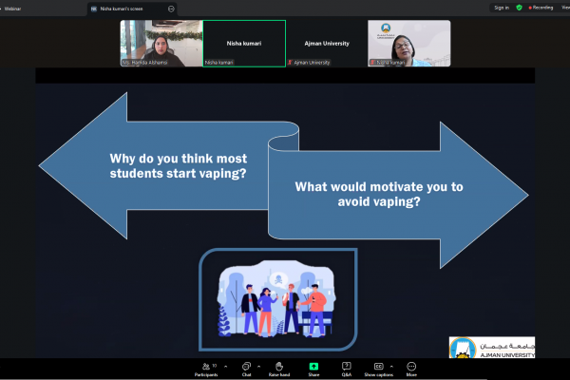570x380 pixels.
Task: Click the green shield security icon
Action: 519,8
